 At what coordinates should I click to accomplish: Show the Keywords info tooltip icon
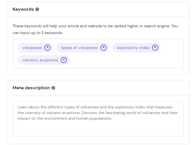[x=37, y=9]
